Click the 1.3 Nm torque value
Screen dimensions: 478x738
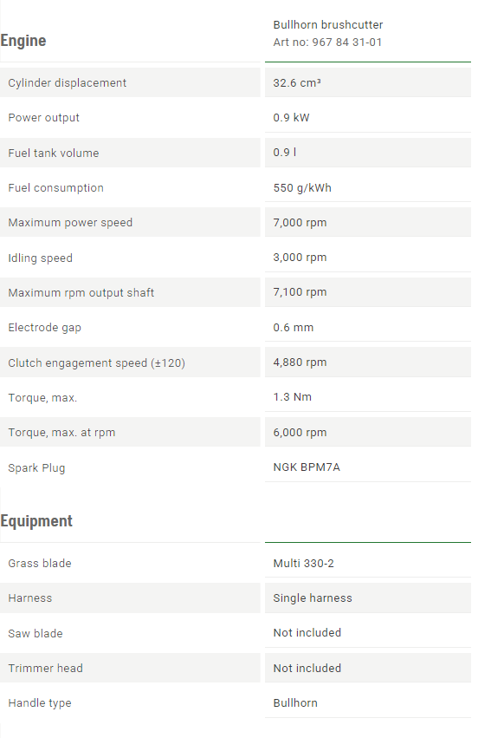pyautogui.click(x=293, y=397)
